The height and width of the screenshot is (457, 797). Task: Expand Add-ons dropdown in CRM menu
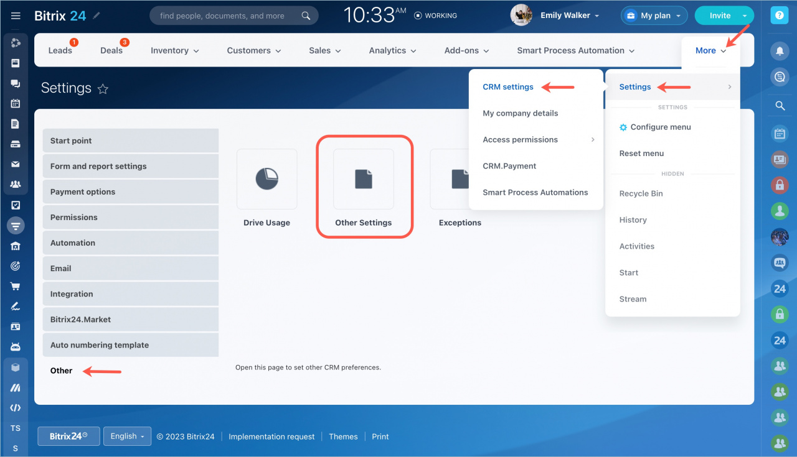pos(467,50)
